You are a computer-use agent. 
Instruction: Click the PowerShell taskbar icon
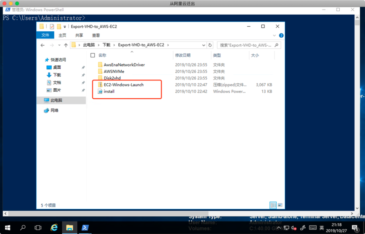(x=85, y=228)
